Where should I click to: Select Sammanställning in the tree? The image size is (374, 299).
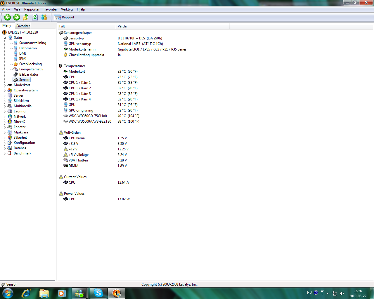32,43
